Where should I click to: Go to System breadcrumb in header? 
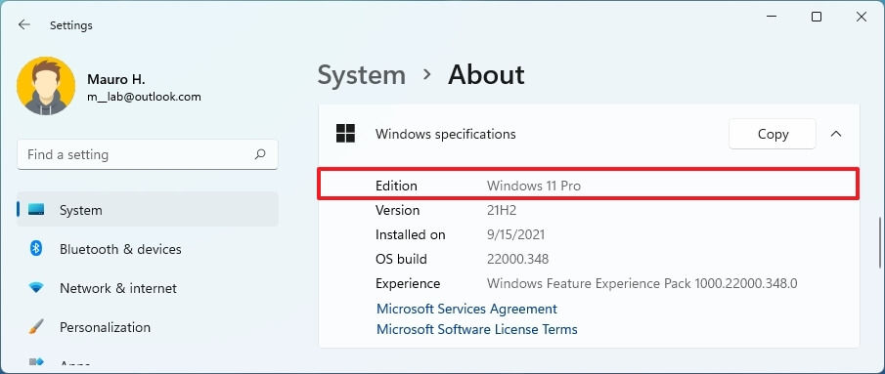click(361, 75)
